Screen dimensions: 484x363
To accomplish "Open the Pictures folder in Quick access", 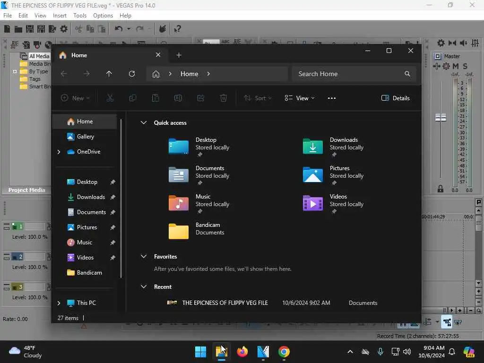I will (333, 175).
